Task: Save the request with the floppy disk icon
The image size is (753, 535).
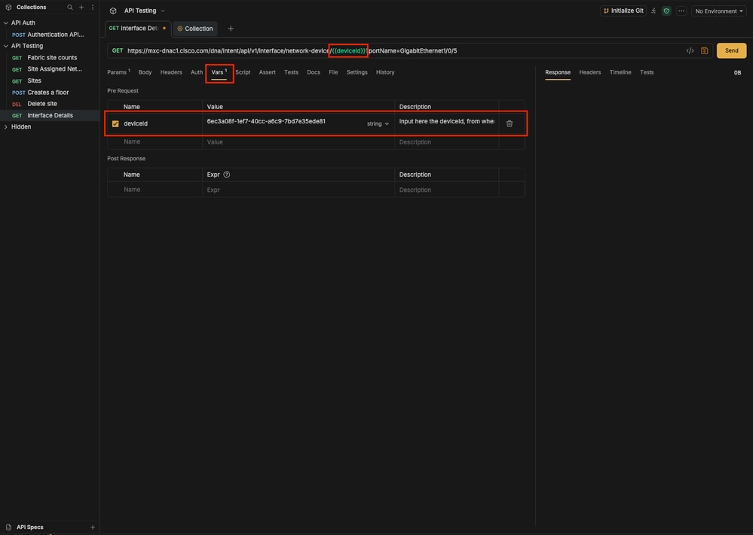Action: coord(705,51)
